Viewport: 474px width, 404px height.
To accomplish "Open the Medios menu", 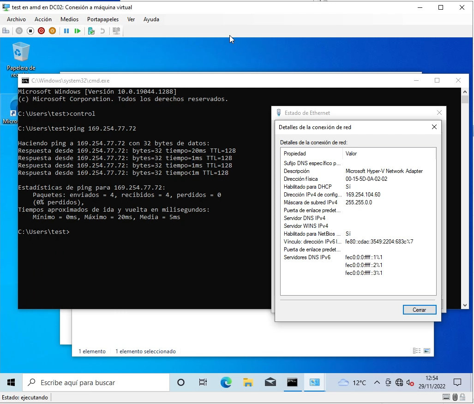I will [69, 19].
